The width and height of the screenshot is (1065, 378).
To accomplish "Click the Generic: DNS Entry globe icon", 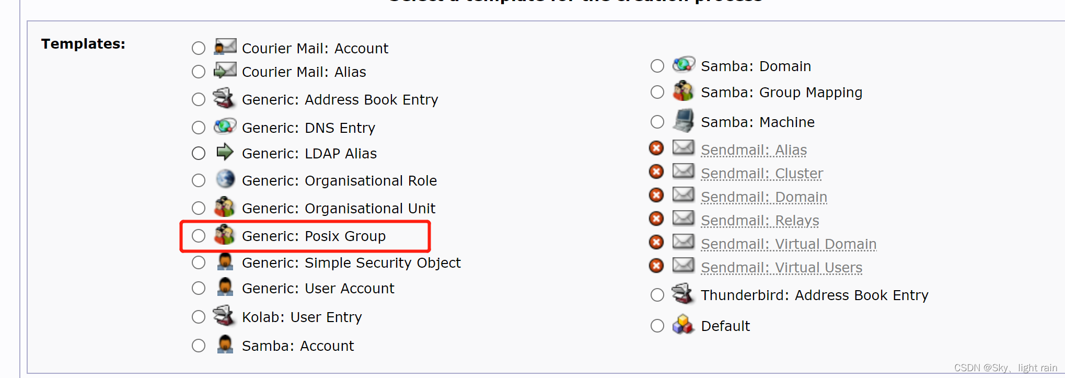I will pyautogui.click(x=225, y=126).
